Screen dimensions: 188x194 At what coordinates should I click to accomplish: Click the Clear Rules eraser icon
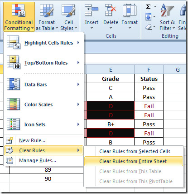pyautogui.click(x=10, y=150)
